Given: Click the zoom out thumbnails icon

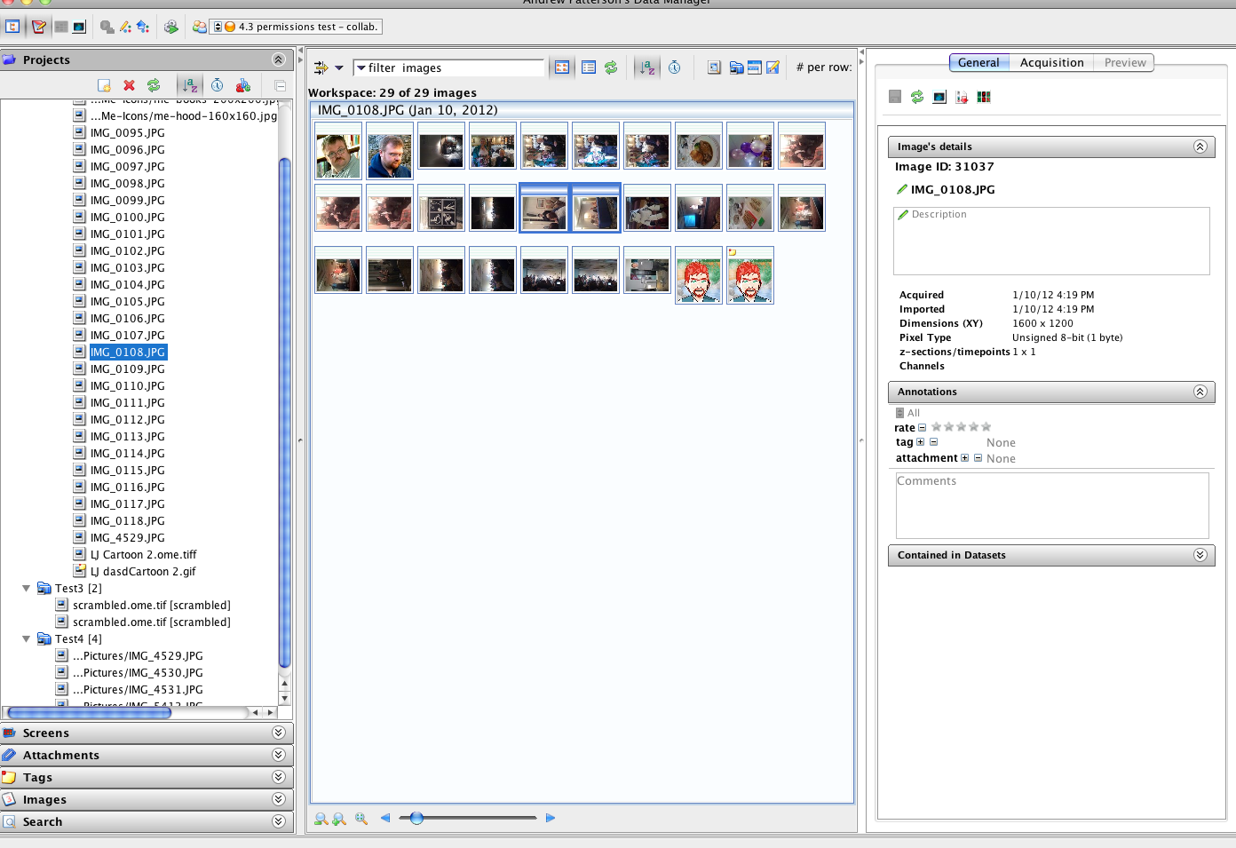Looking at the screenshot, I should click(321, 819).
